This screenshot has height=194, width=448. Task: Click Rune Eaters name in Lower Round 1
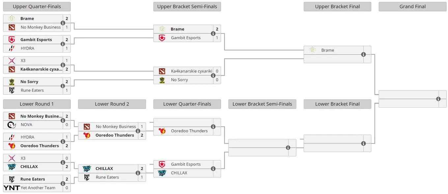click(x=33, y=179)
